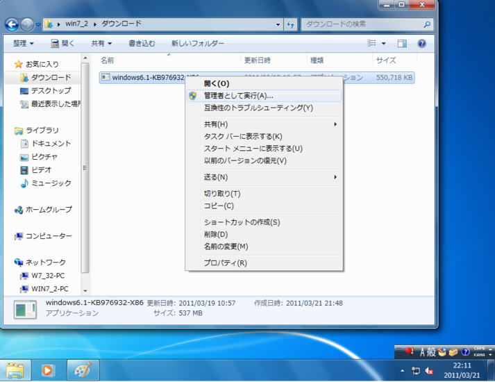The height and width of the screenshot is (382, 495).
Task: Open the ビデオ library
Action: point(35,170)
